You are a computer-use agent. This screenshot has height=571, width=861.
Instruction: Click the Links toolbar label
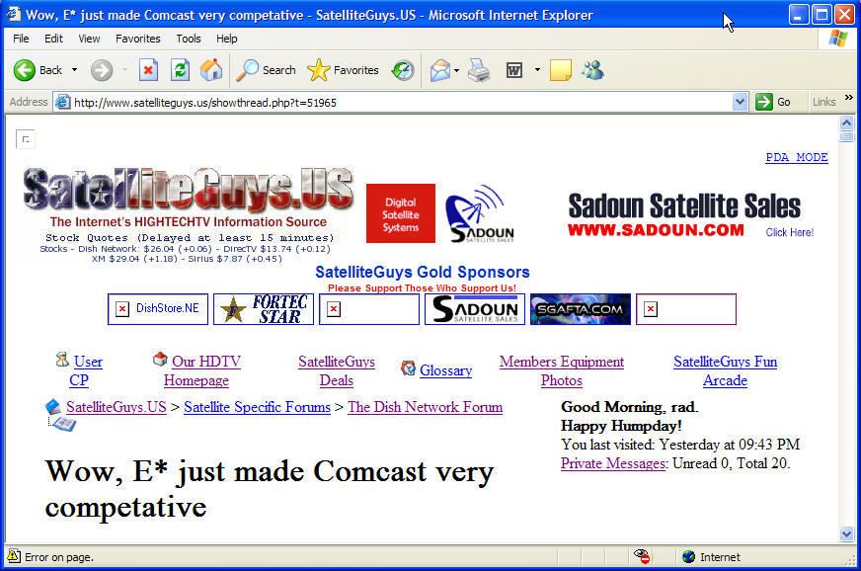pyautogui.click(x=823, y=102)
